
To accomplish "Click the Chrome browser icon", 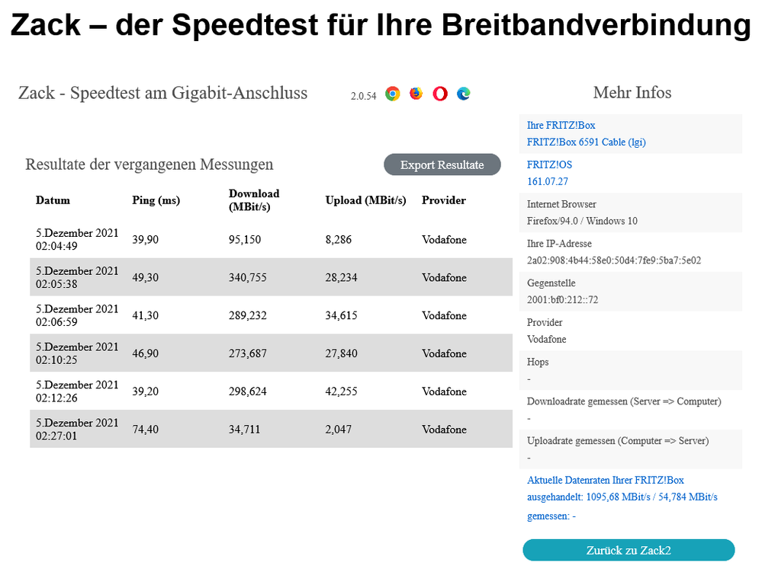I will point(393,94).
